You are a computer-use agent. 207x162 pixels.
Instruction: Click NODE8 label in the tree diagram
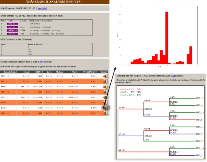pos(148,136)
